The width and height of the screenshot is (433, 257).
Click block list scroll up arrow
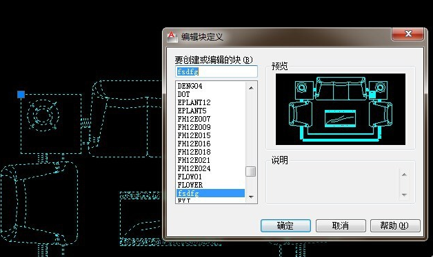tap(251, 88)
